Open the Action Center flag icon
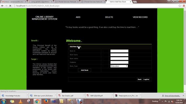This screenshot has height=104, width=186. click(x=166, y=101)
